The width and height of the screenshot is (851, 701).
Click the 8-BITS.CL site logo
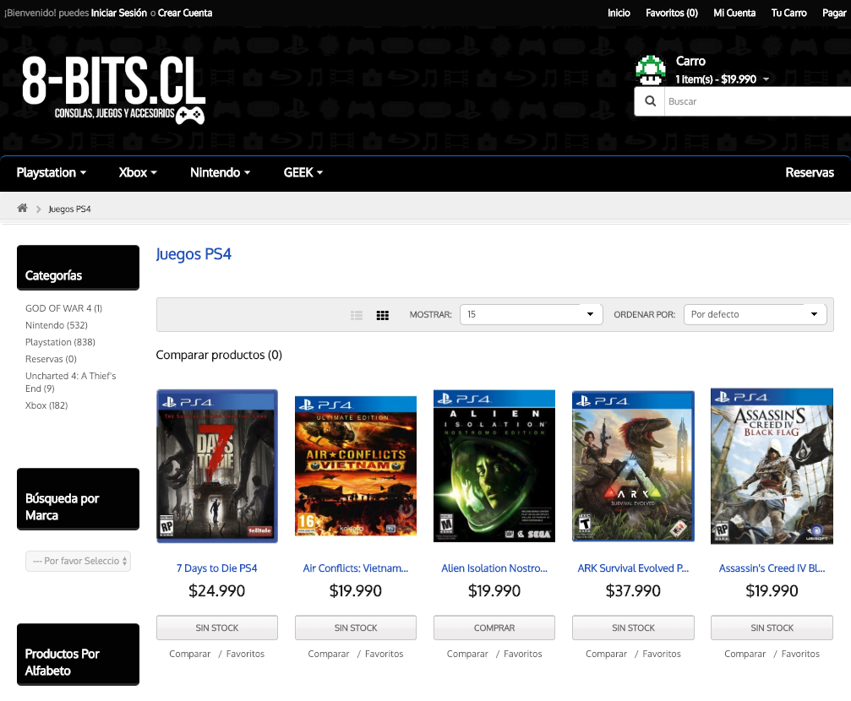[x=113, y=90]
